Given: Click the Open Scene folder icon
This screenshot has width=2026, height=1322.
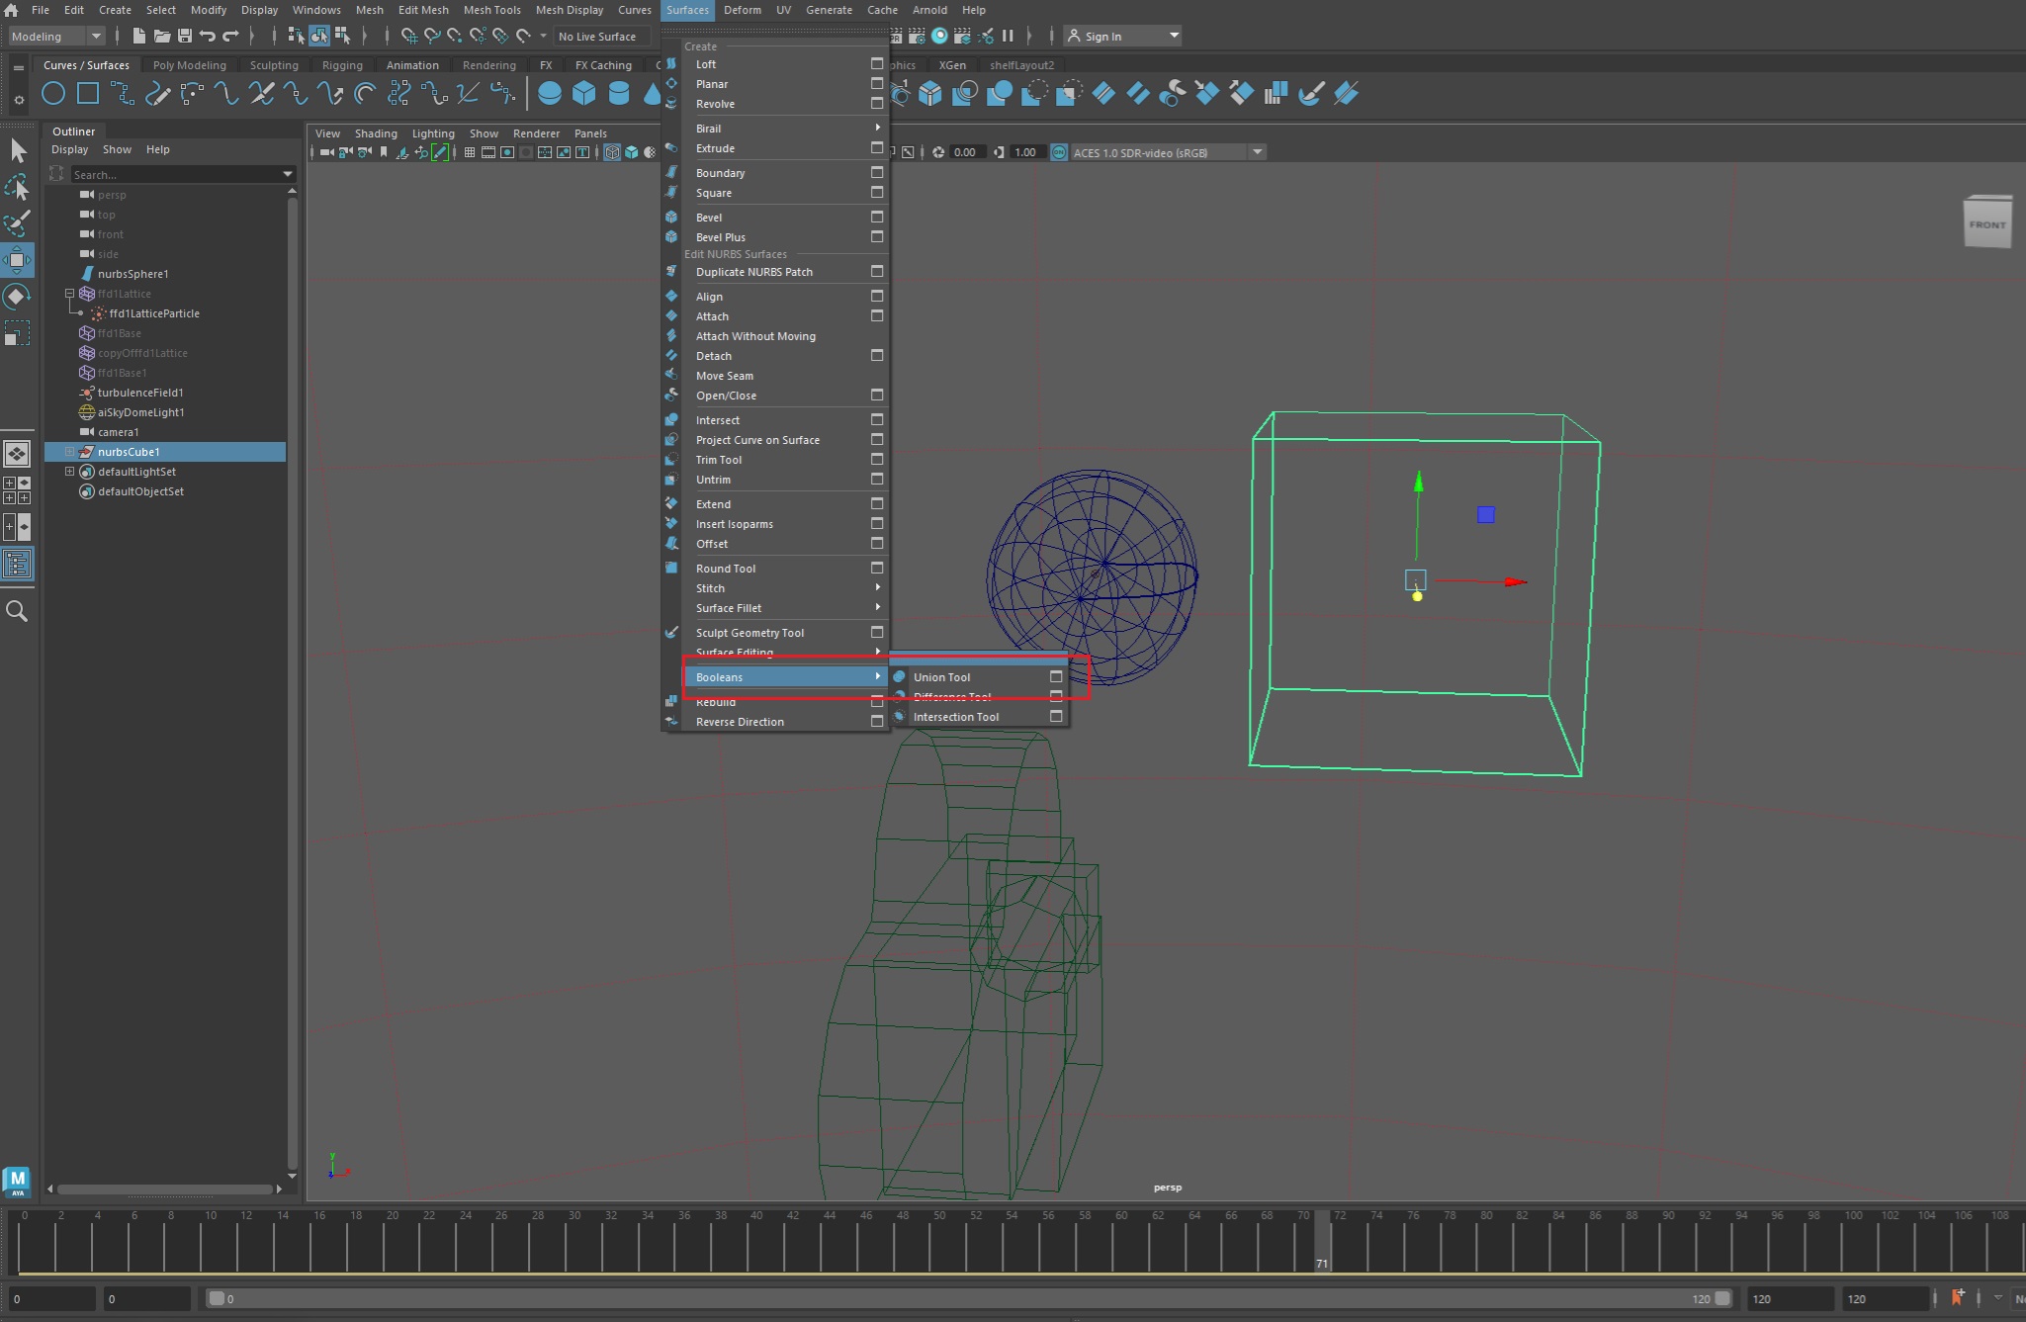Looking at the screenshot, I should (161, 36).
